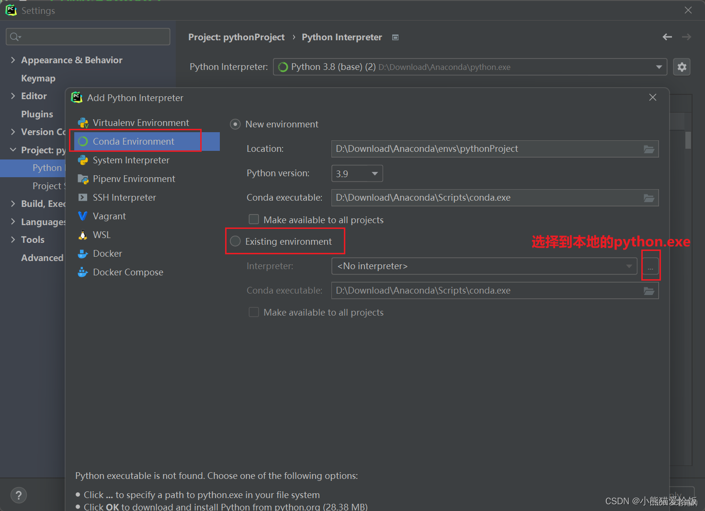This screenshot has width=705, height=511.
Task: Click the new-environment Conda executable field
Action: point(495,198)
